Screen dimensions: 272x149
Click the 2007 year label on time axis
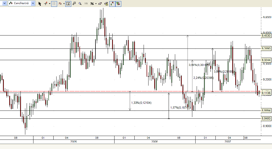tap(228, 142)
